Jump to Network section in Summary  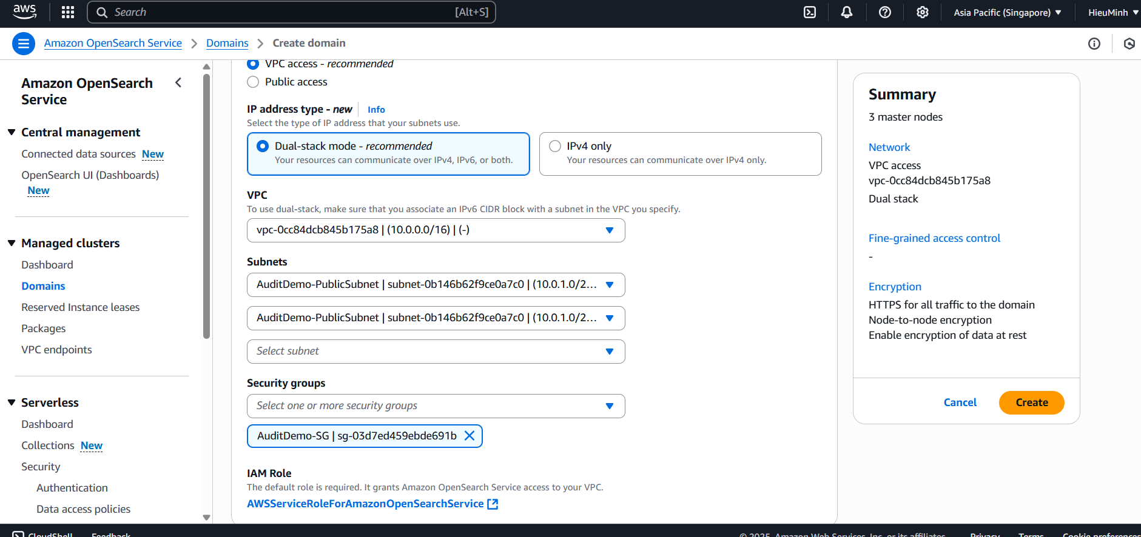tap(889, 147)
